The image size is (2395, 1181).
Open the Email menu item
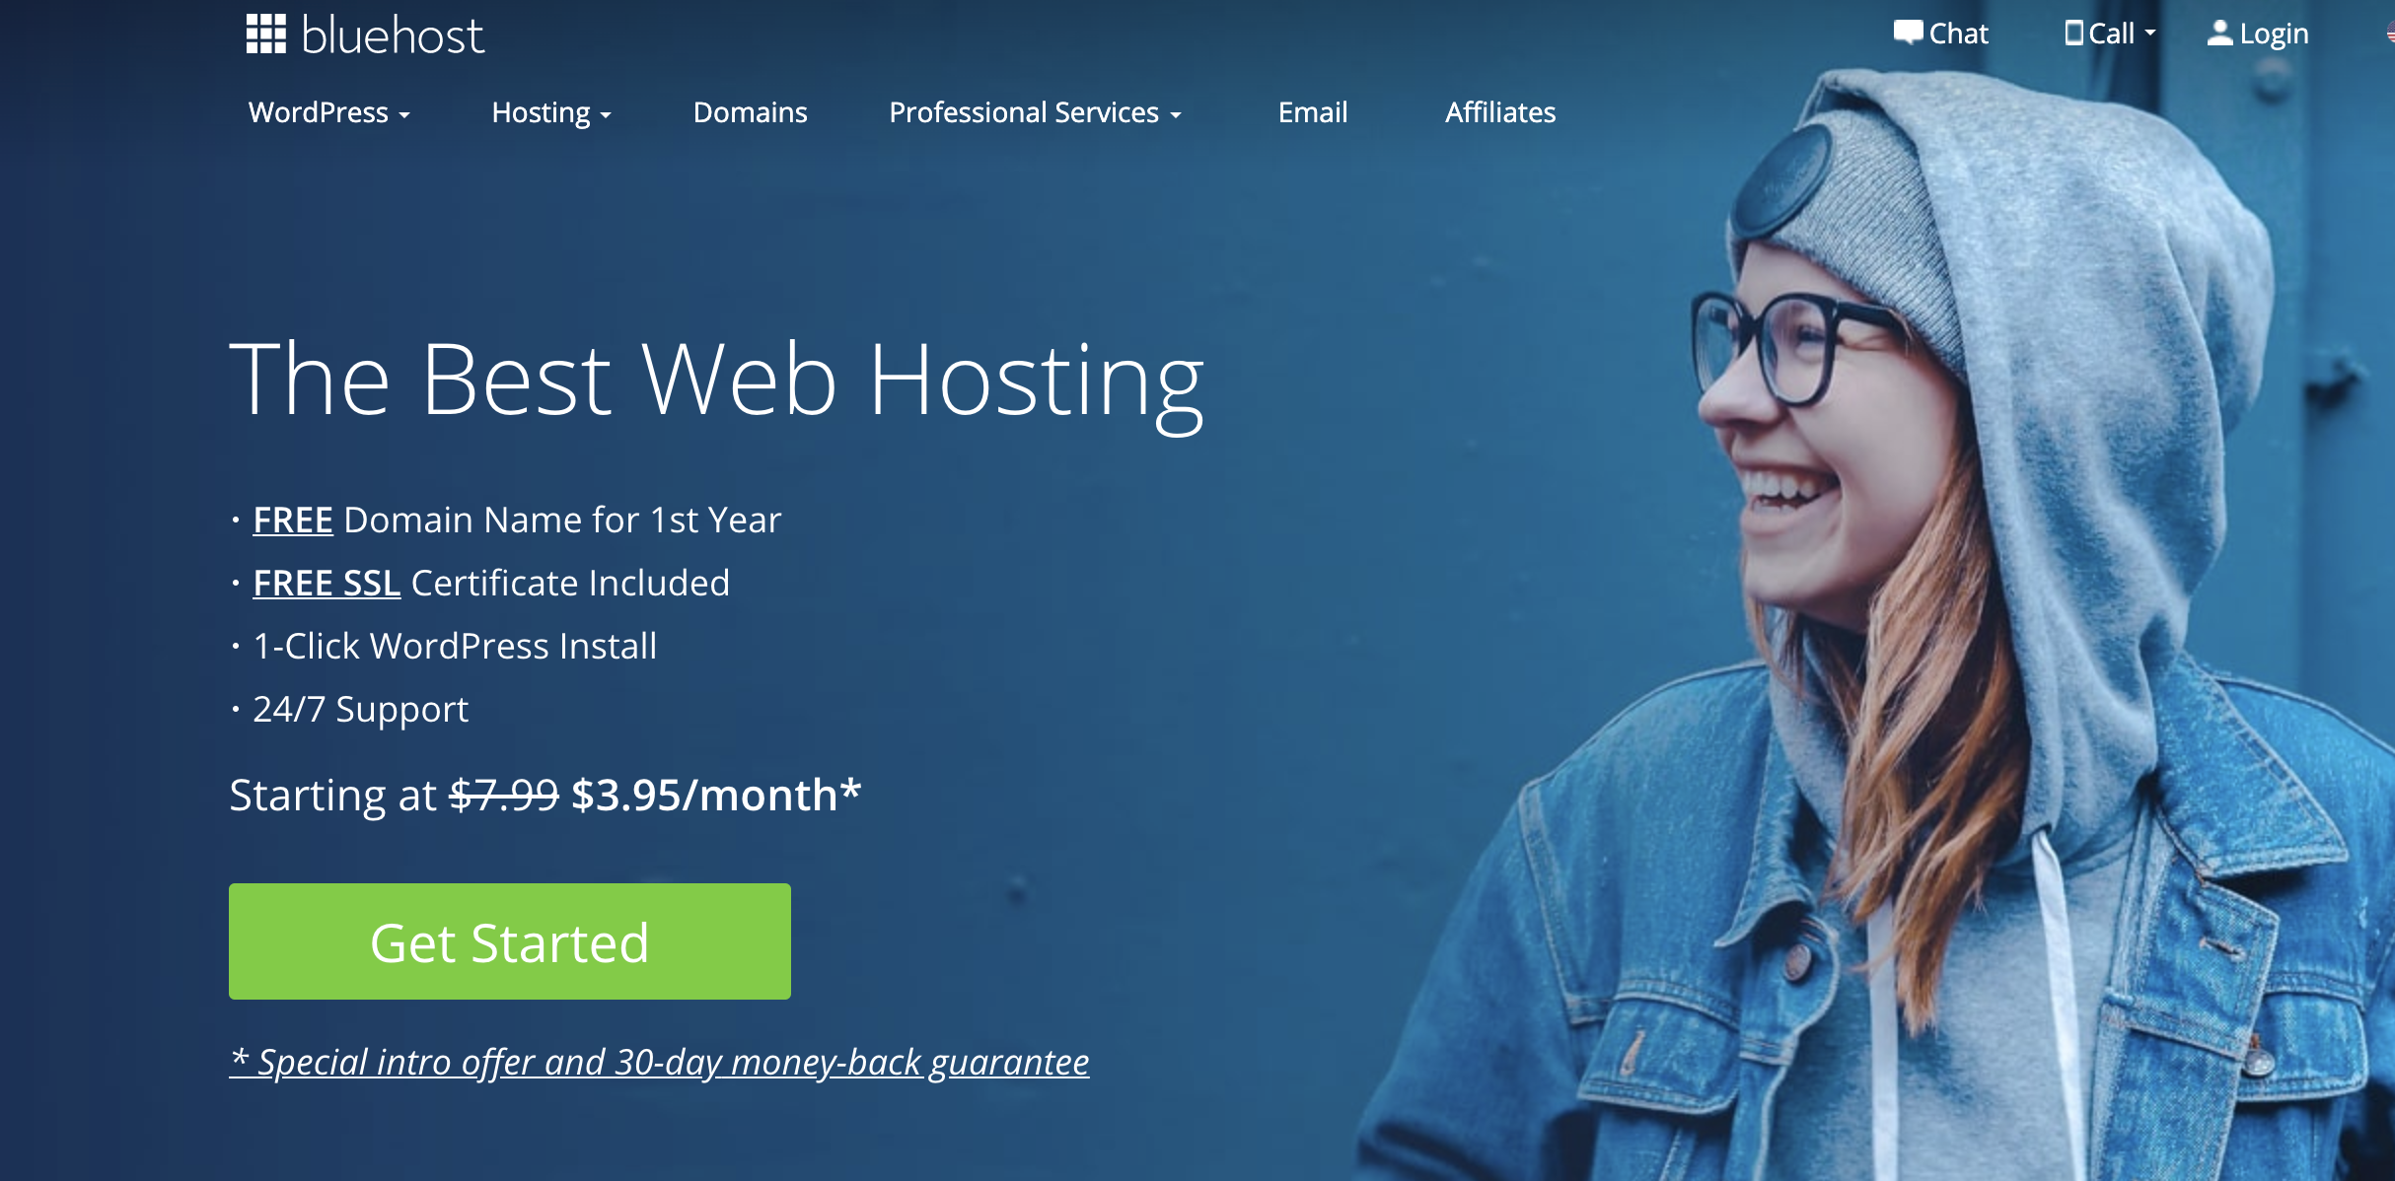coord(1312,112)
